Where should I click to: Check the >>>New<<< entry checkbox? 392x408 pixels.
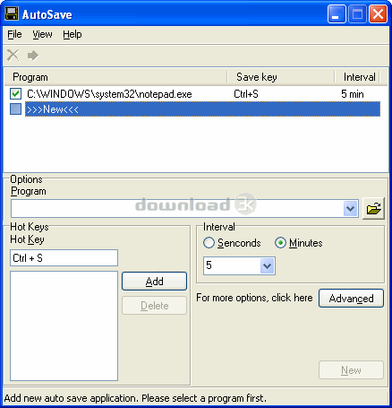coord(15,109)
